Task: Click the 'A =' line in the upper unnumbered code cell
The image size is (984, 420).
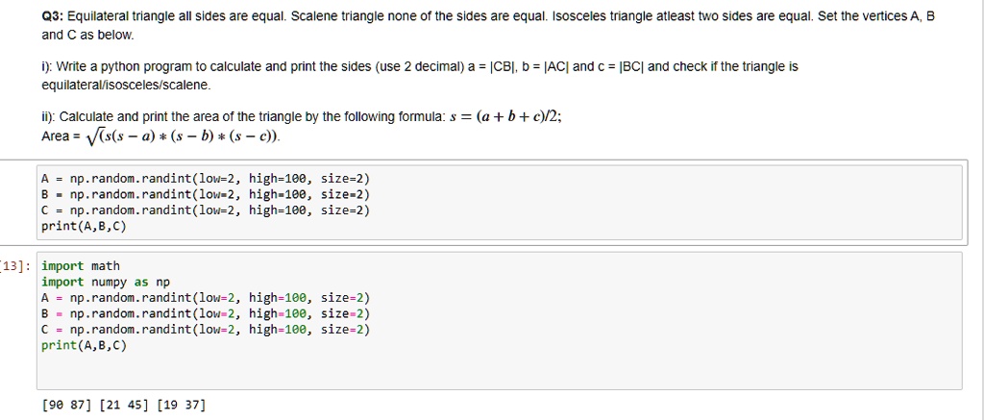Action: click(x=206, y=179)
